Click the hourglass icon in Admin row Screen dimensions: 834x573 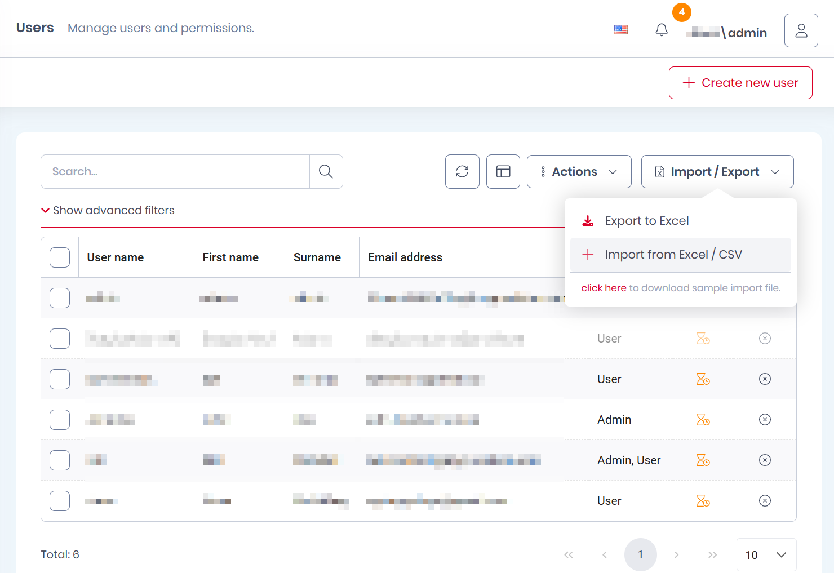pyautogui.click(x=703, y=420)
